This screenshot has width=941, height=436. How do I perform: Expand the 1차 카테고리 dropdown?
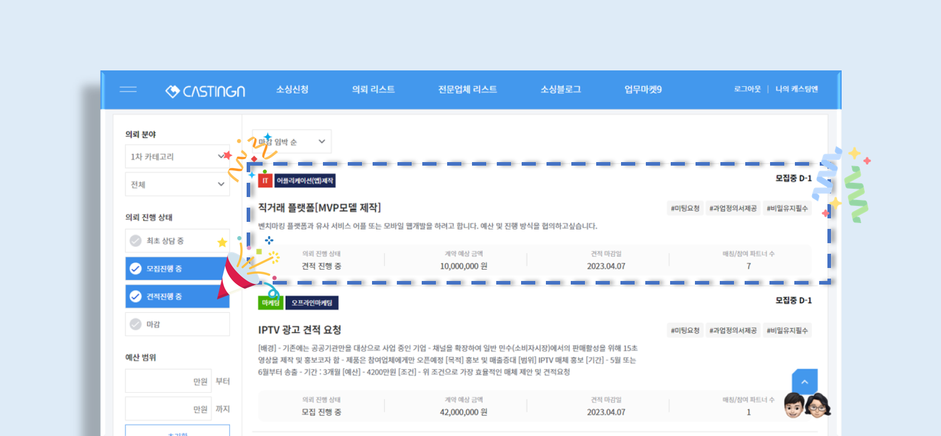[x=177, y=157]
